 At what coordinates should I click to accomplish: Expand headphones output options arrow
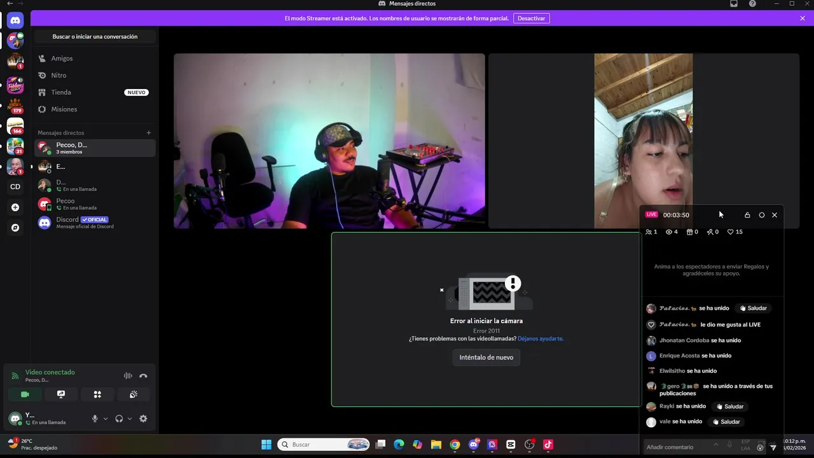coord(130,419)
